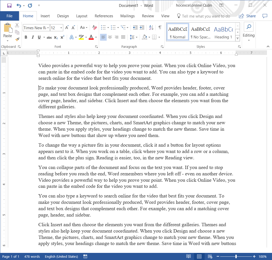Apply strikethrough formatting
The height and width of the screenshot is (260, 272).
point(49,37)
